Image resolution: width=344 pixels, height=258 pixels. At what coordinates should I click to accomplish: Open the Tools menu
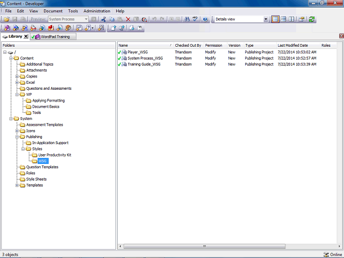coord(73,11)
